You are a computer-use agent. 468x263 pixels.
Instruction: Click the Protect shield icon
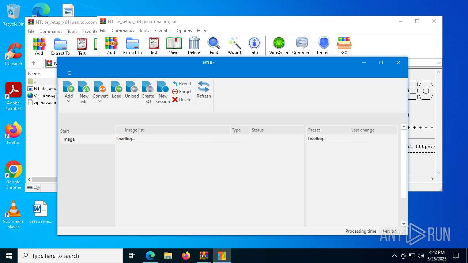click(324, 43)
